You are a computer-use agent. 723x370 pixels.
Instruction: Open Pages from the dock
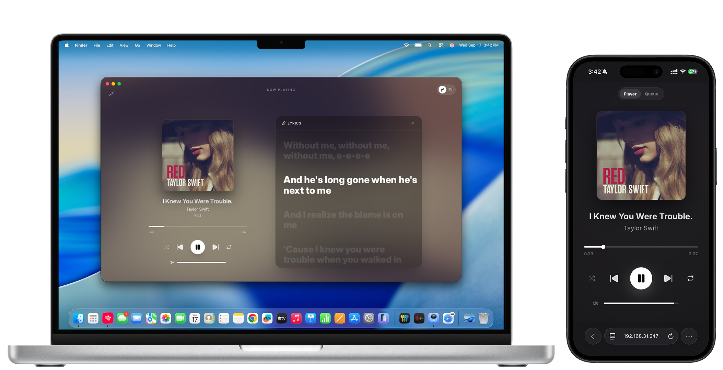pos(340,318)
